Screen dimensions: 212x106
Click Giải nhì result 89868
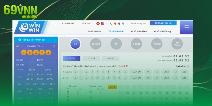pos(32,70)
